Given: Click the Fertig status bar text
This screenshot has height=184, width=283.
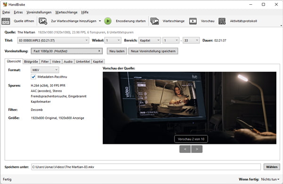Looking at the screenshot, I should (x=7, y=179).
